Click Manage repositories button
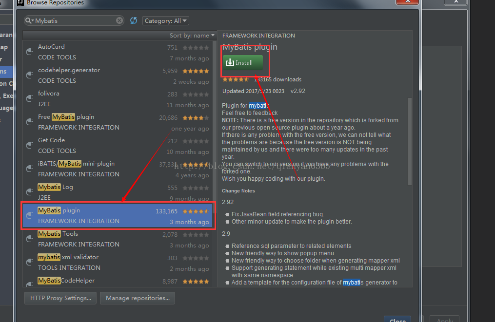Image resolution: width=495 pixels, height=322 pixels. [138, 298]
